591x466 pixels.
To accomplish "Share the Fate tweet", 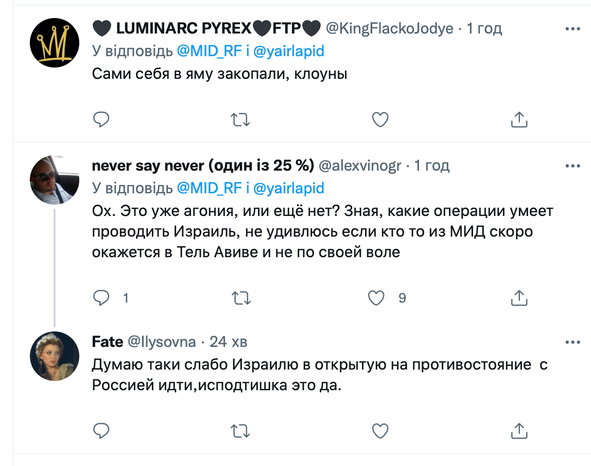I will coord(519,429).
